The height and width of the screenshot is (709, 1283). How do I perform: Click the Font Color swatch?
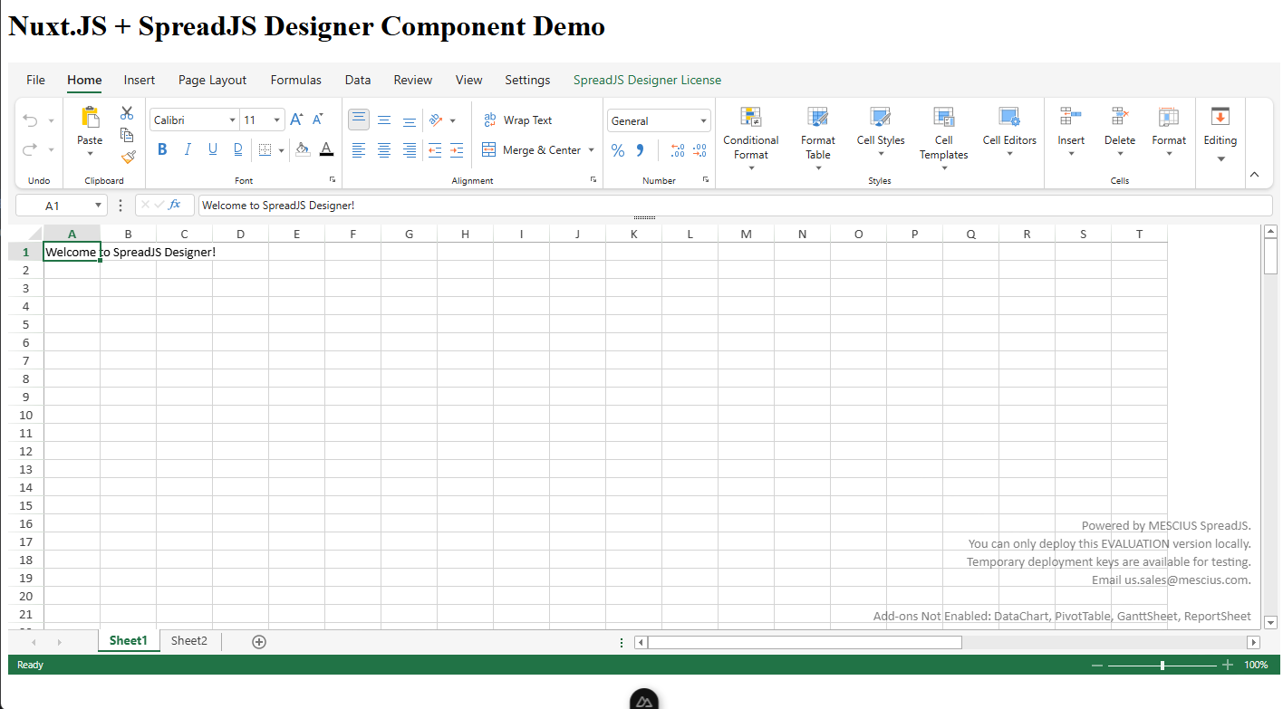(326, 149)
